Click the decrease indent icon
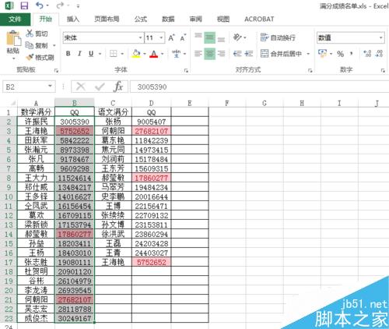Screen dimensions: 389x329 click(x=237, y=54)
